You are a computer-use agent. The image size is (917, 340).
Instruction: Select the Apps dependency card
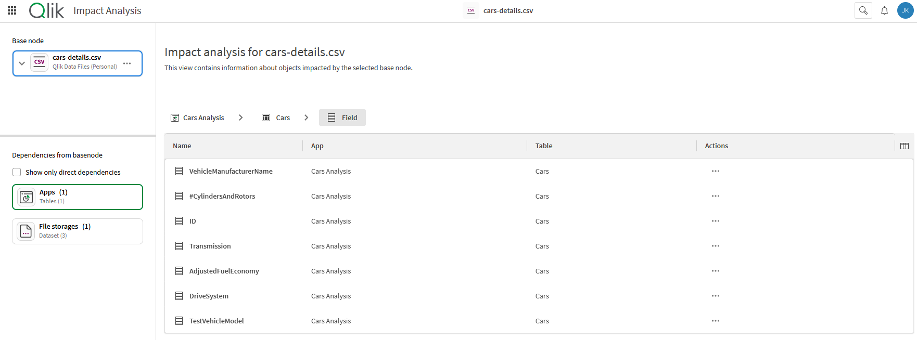click(78, 197)
